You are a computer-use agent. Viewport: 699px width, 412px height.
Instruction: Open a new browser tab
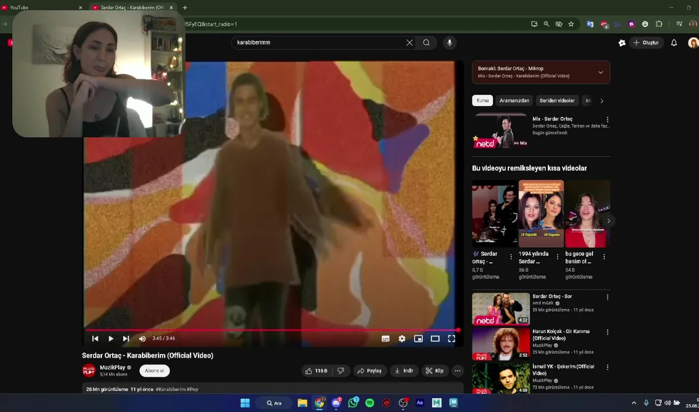[x=185, y=7]
